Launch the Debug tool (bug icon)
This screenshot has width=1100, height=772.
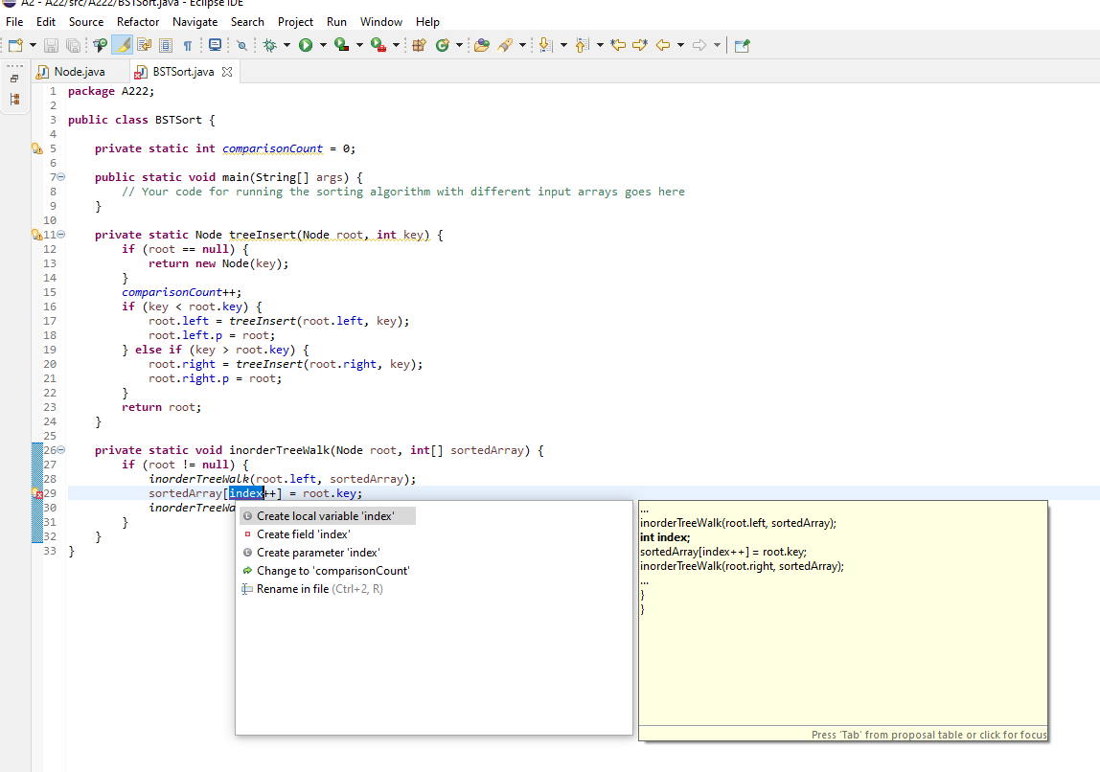(x=270, y=44)
